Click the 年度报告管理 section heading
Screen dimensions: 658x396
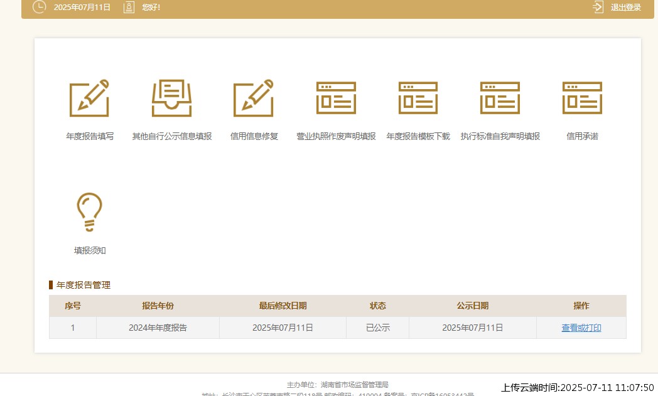click(83, 285)
